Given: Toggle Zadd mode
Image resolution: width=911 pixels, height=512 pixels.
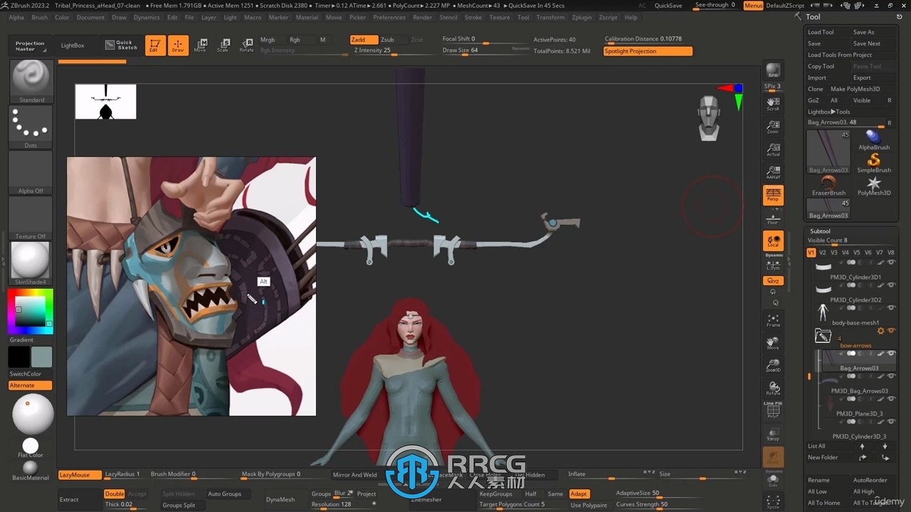Looking at the screenshot, I should 364,40.
